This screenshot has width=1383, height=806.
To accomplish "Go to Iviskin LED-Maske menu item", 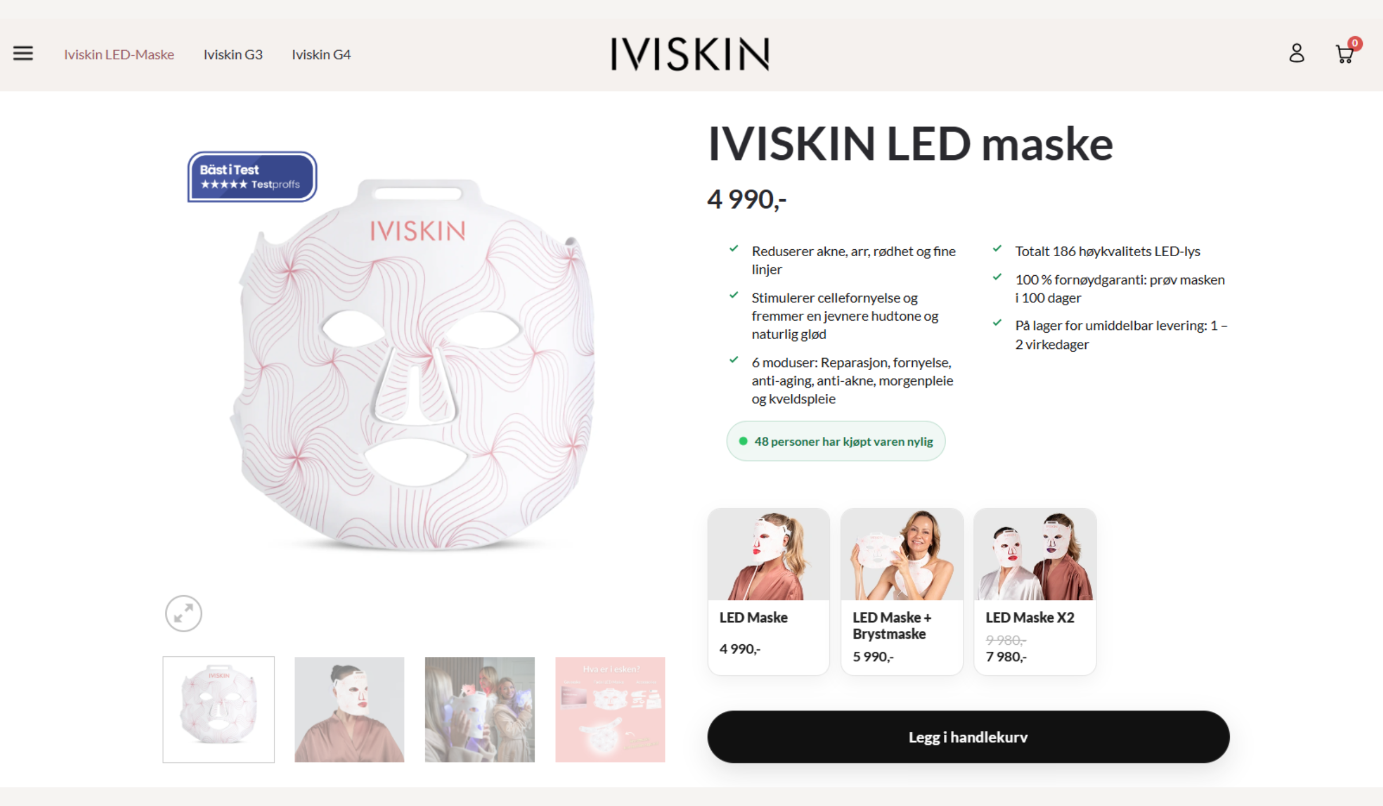I will 119,55.
